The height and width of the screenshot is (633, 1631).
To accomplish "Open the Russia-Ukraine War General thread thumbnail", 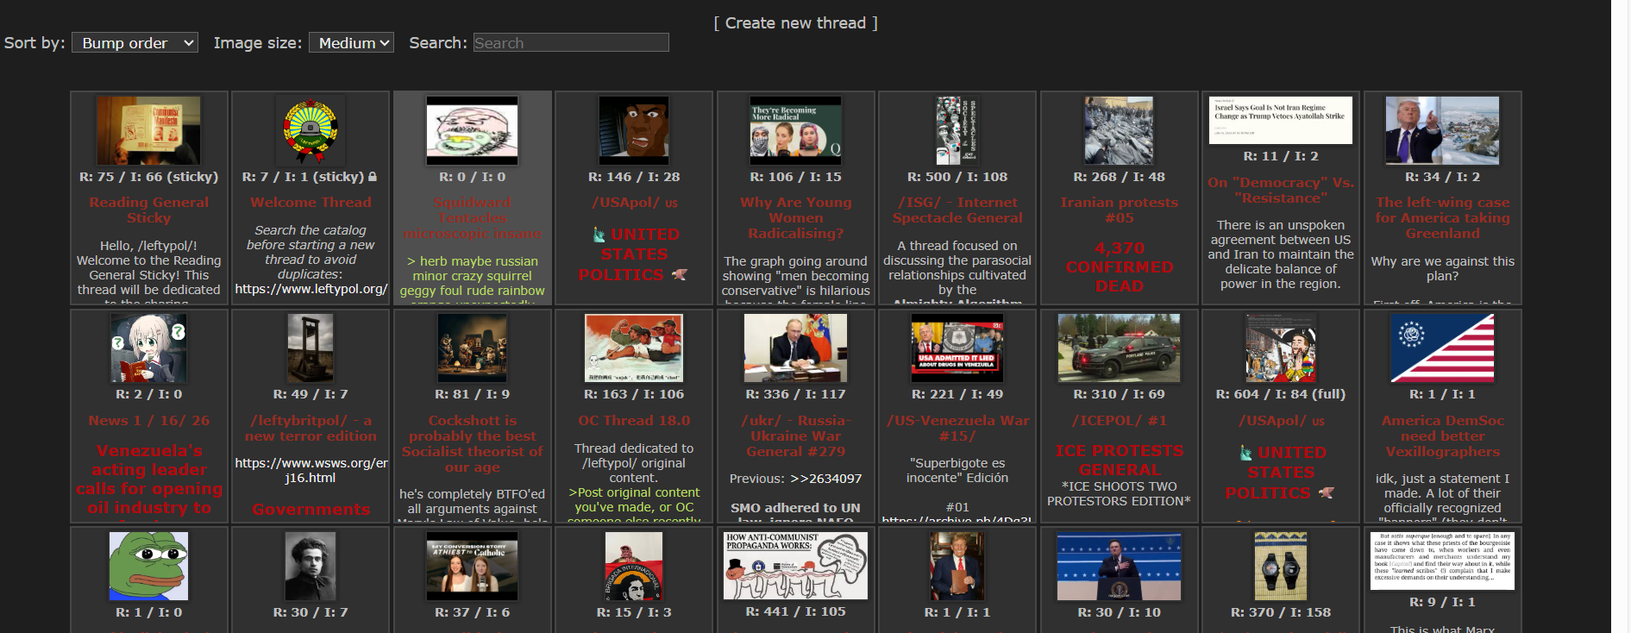I will pyautogui.click(x=795, y=348).
